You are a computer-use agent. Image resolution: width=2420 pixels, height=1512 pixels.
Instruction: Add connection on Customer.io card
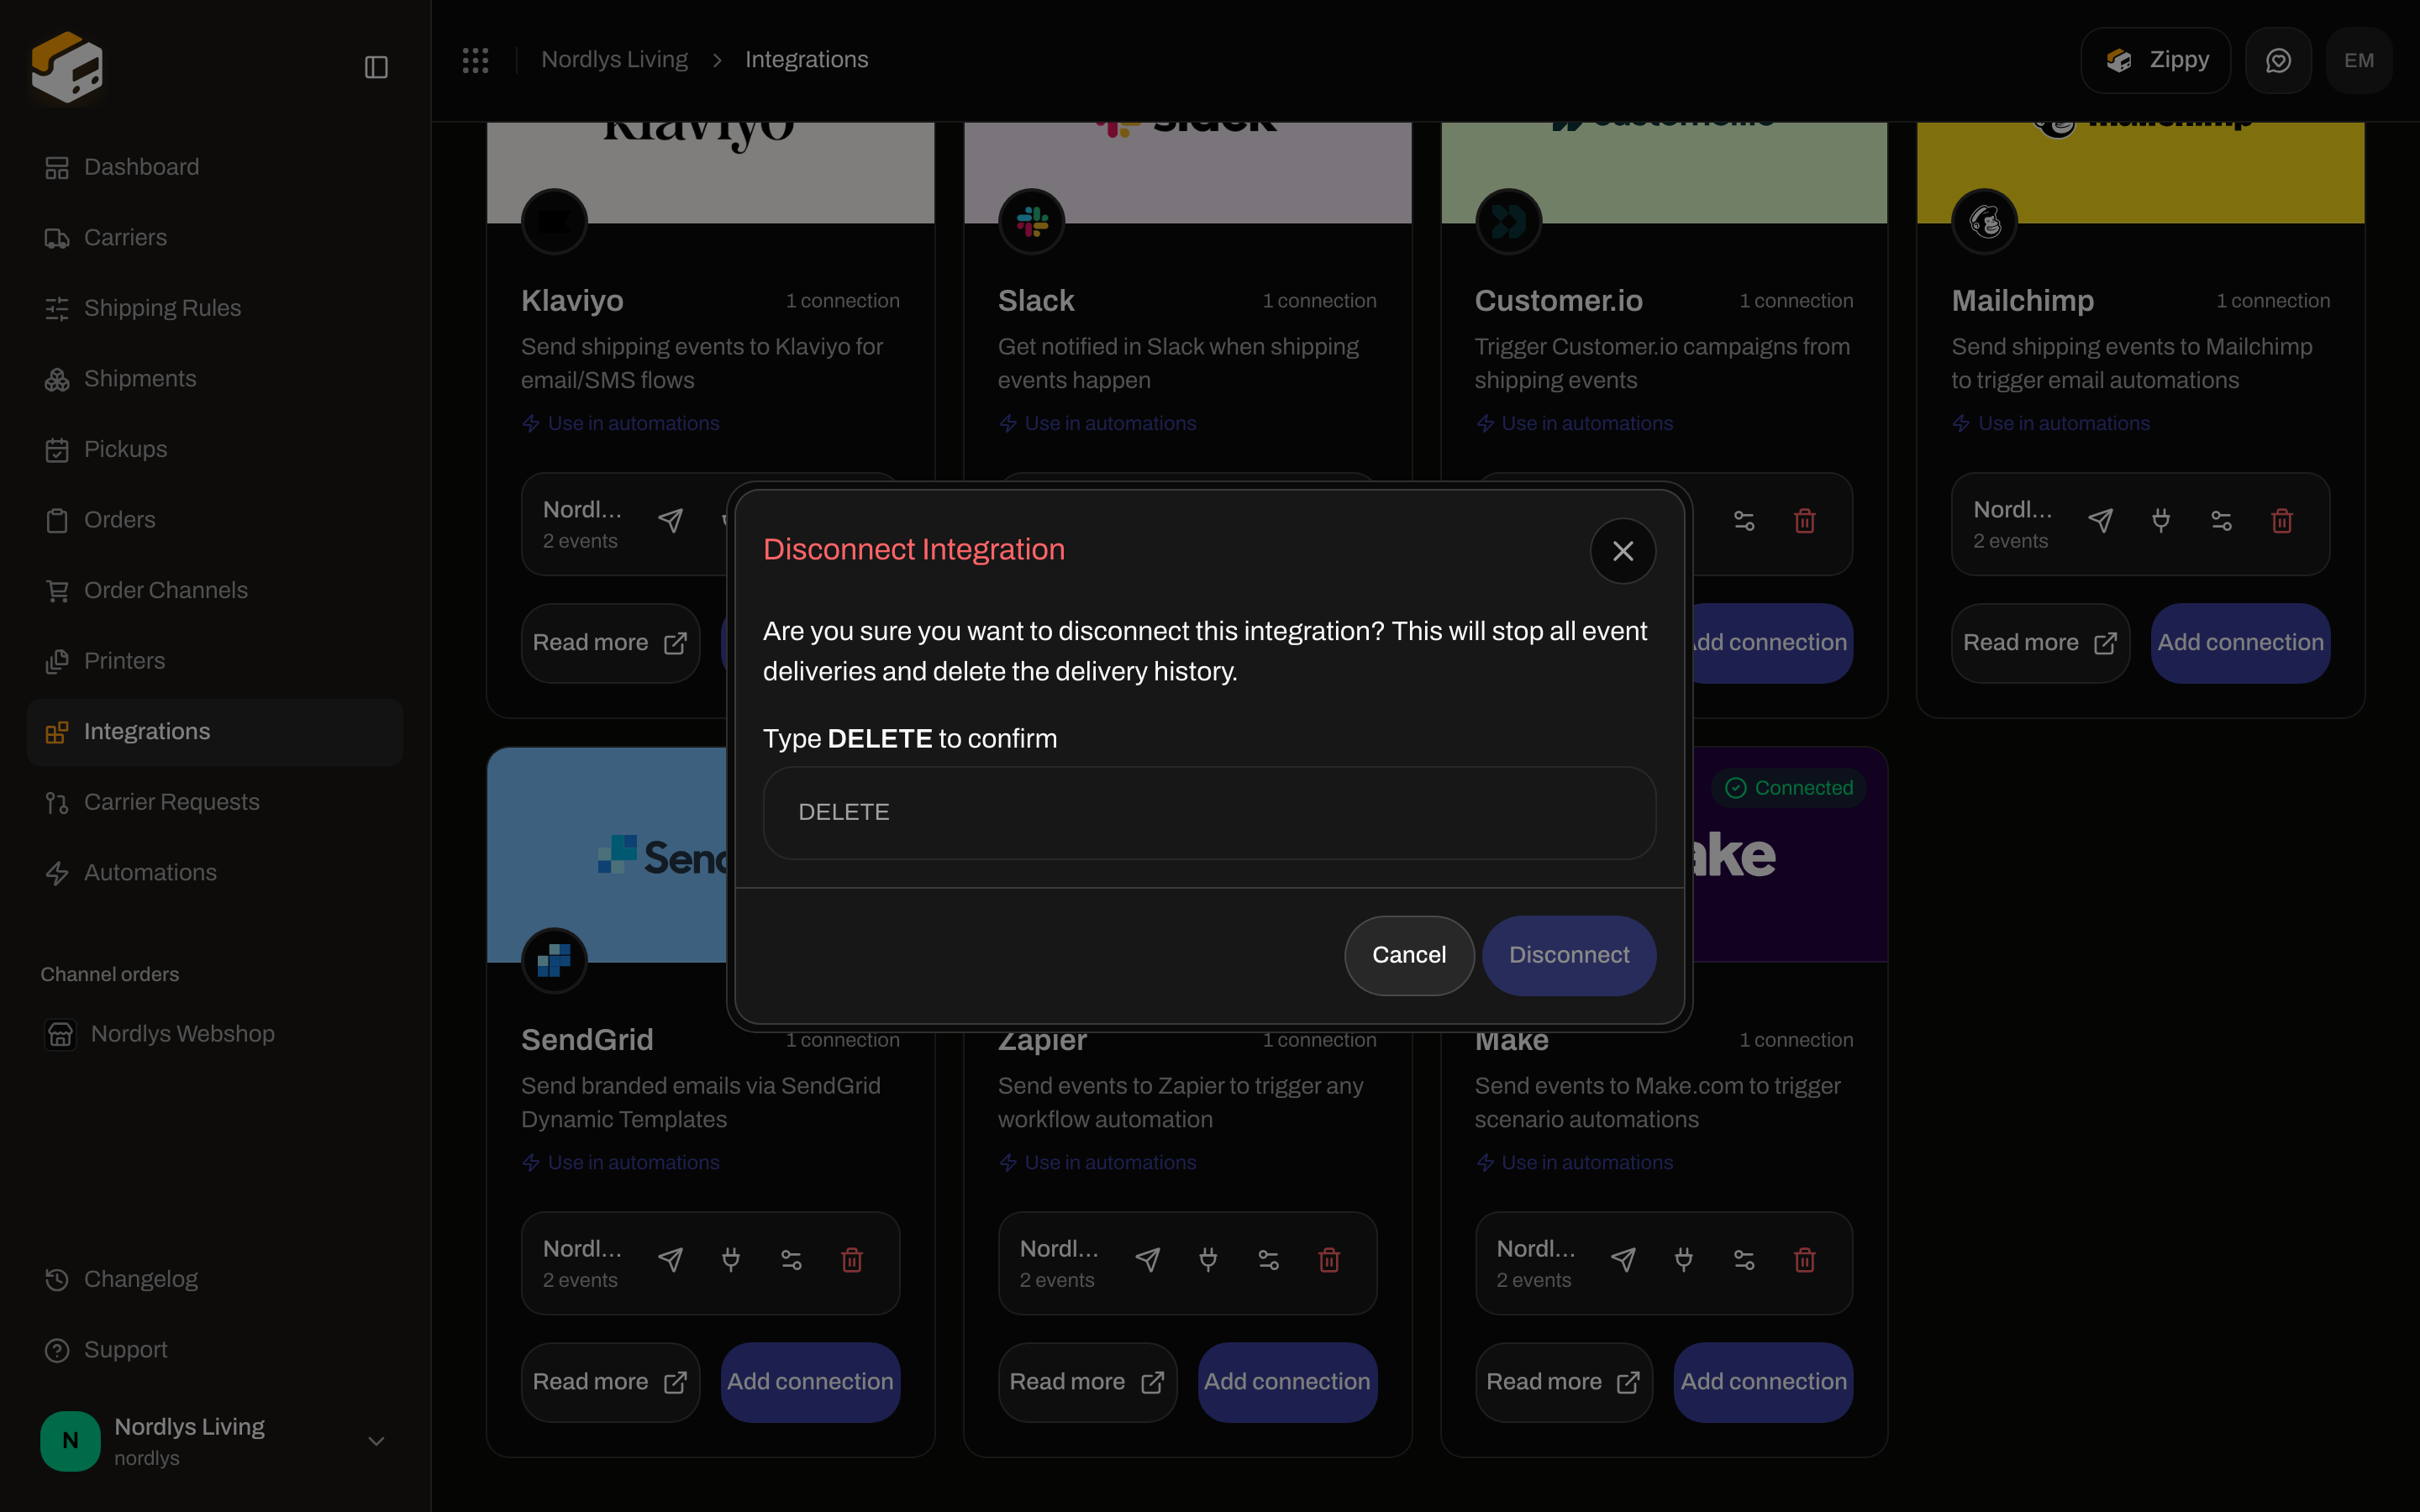tap(1771, 643)
